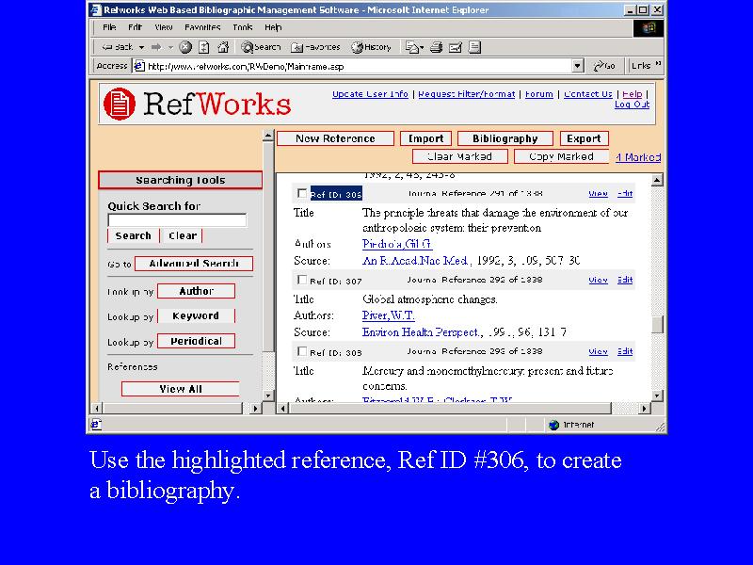Lookup by Periodical button
This screenshot has height=565, width=753.
click(197, 341)
